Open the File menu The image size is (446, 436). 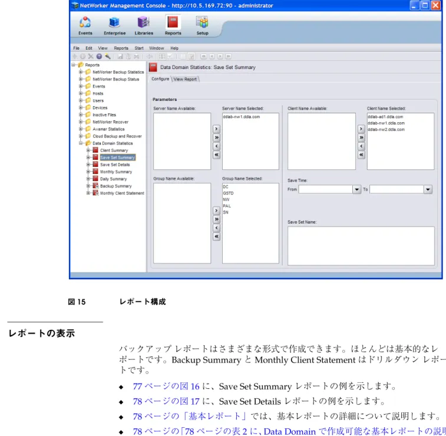coord(76,48)
